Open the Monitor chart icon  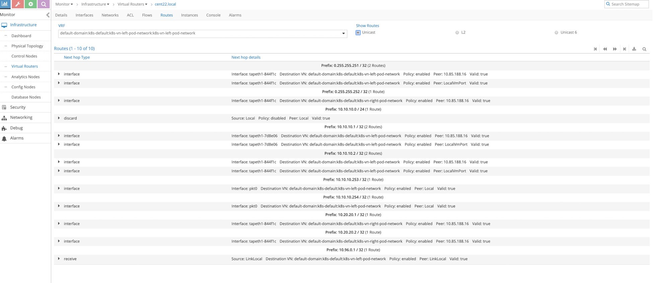(5, 4)
